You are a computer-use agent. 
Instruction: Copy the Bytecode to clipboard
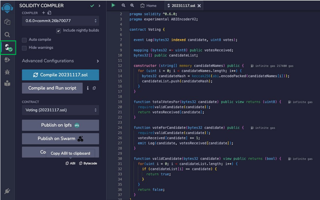tap(88, 163)
